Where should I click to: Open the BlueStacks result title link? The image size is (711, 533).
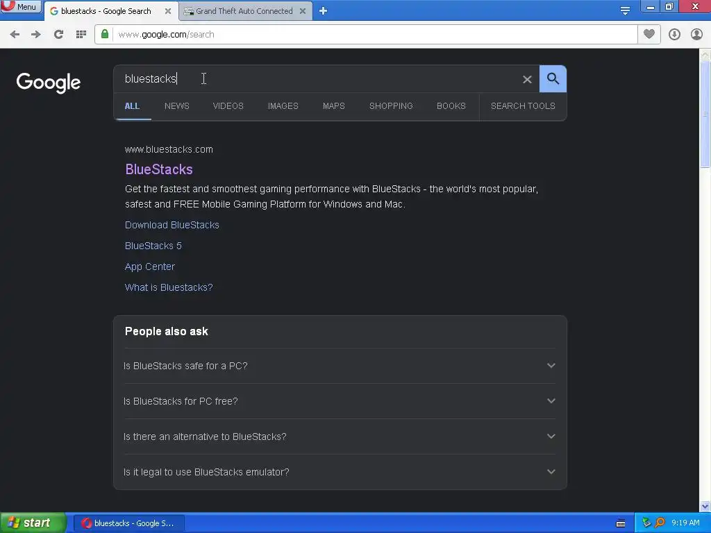coord(159,169)
